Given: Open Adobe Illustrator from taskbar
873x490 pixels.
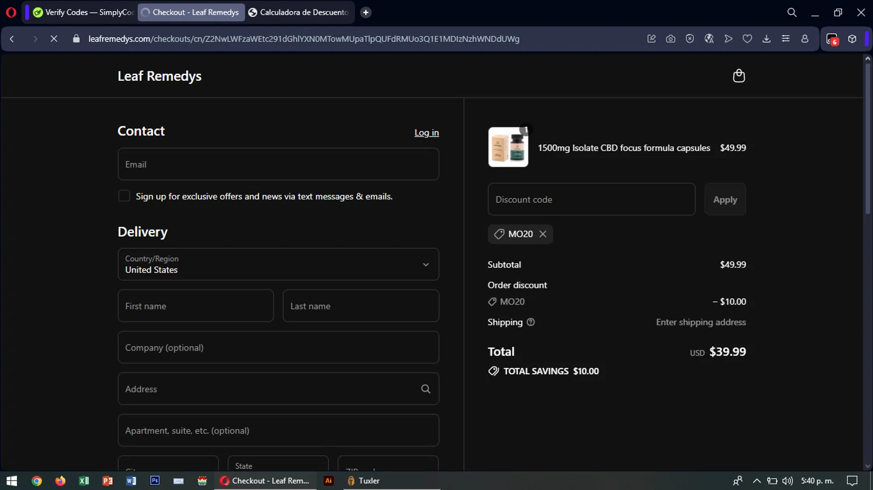Looking at the screenshot, I should click(x=328, y=481).
